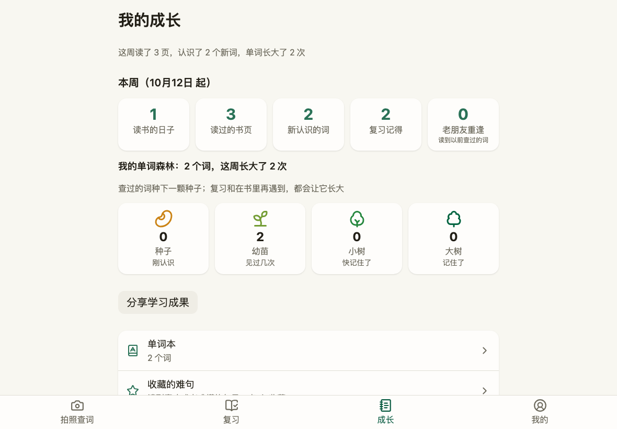Click the 小树 快记住了 label

[x=357, y=256]
